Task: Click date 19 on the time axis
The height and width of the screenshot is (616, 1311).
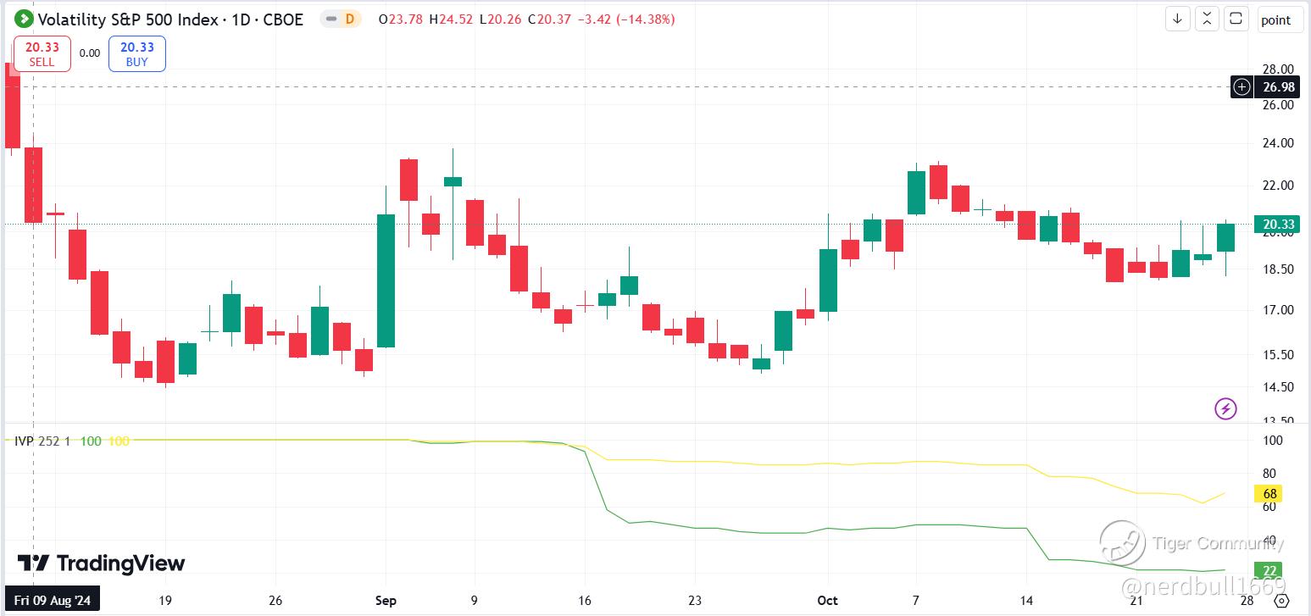Action: pos(165,601)
